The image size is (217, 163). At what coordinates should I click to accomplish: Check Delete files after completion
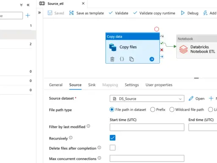point(112,148)
